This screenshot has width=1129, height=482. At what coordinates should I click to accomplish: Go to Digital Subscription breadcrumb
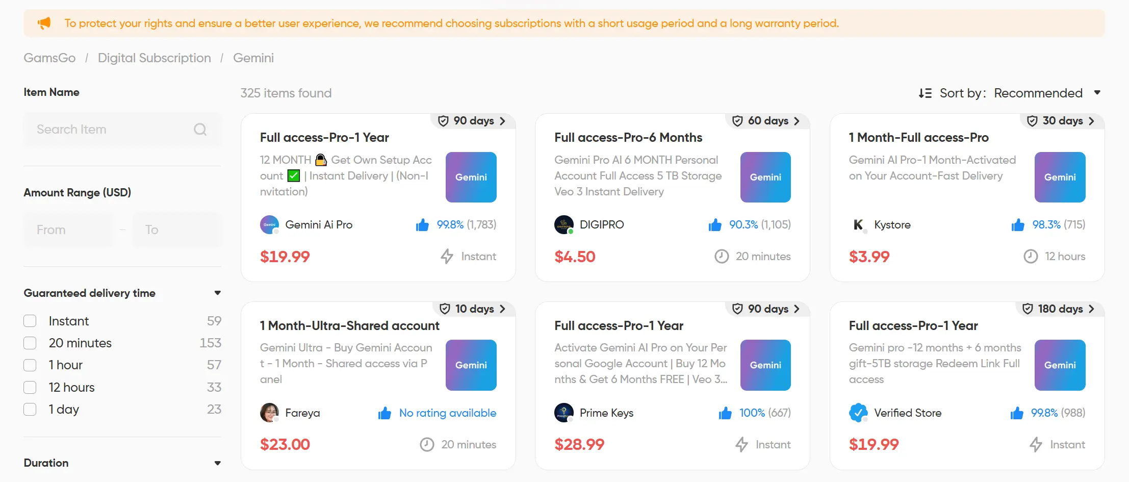click(x=155, y=58)
